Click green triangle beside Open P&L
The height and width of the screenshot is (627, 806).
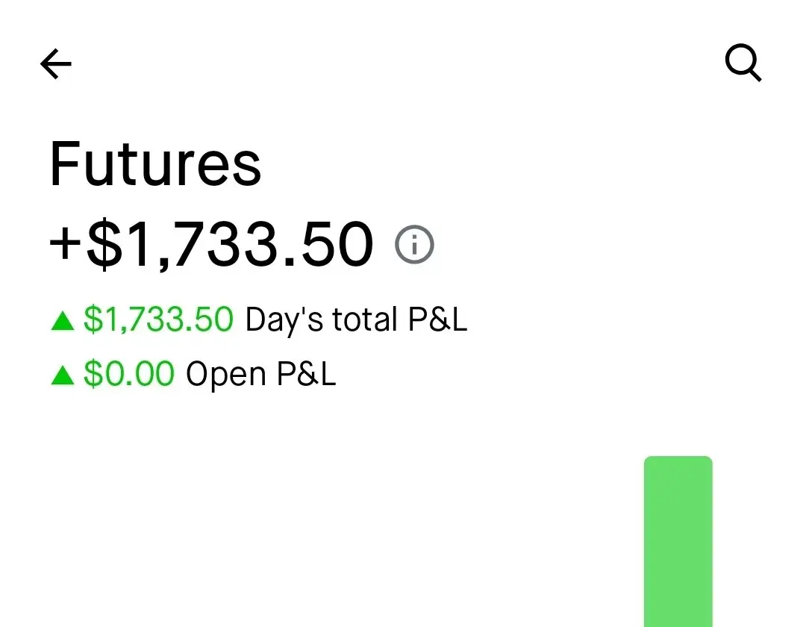(x=63, y=375)
